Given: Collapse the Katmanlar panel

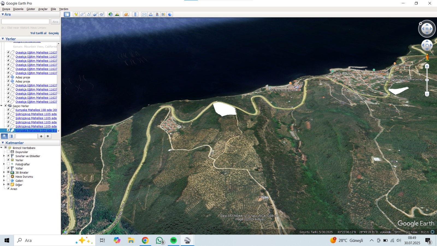Looking at the screenshot, I should tap(3, 143).
